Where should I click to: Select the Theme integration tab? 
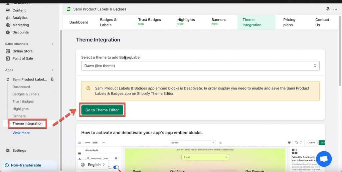click(x=256, y=22)
